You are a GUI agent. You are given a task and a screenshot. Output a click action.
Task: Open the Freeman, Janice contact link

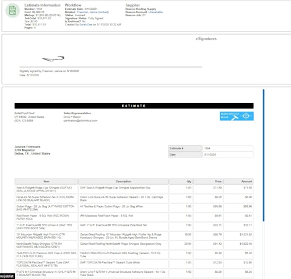point(93,12)
